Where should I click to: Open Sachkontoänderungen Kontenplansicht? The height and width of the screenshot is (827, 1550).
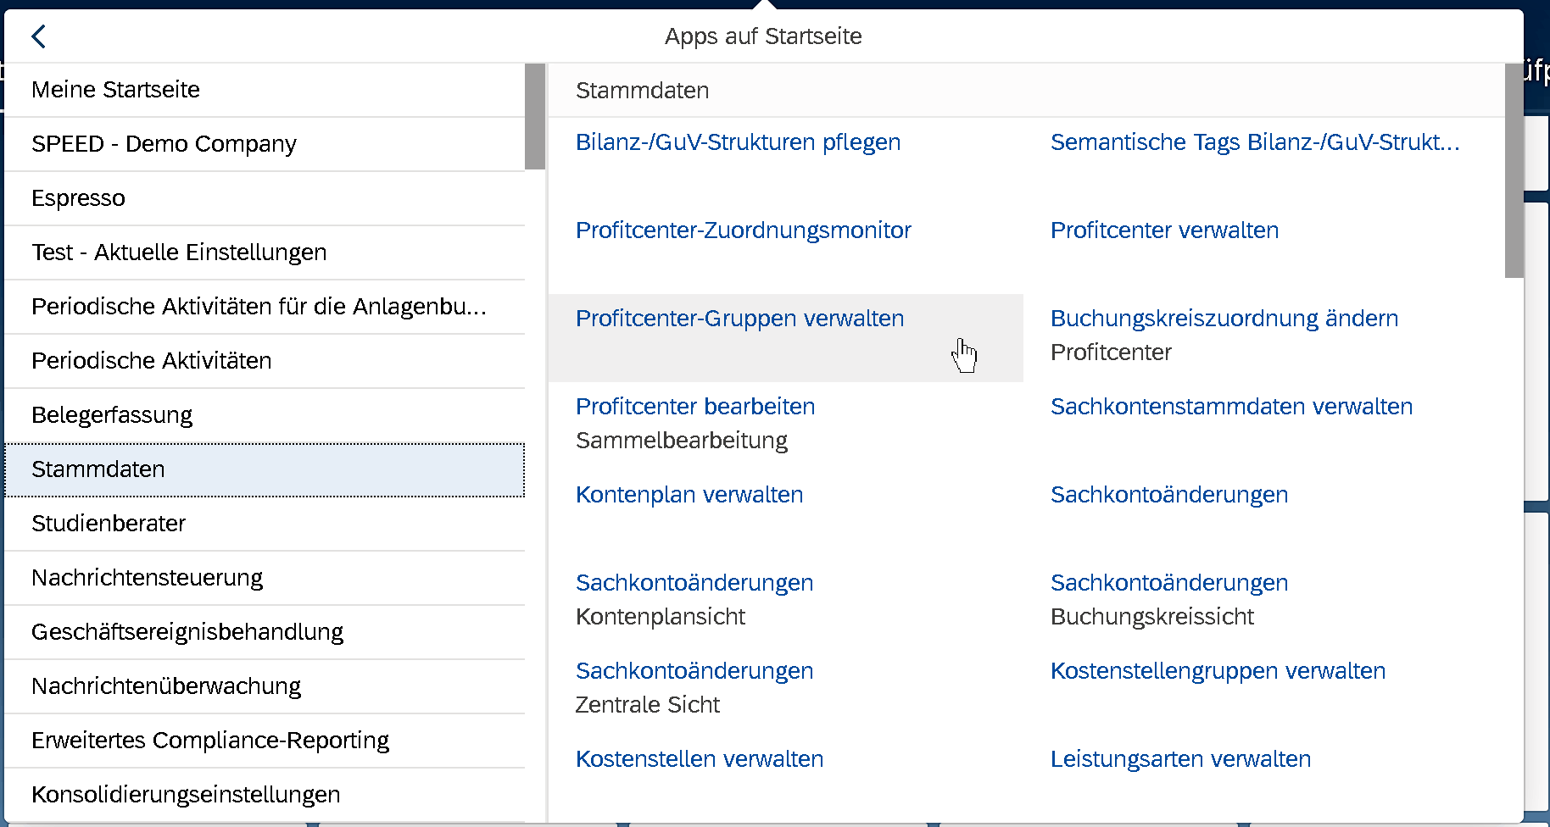click(694, 583)
